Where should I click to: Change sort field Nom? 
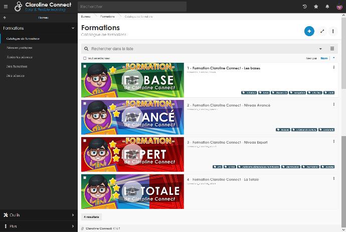pos(324,58)
